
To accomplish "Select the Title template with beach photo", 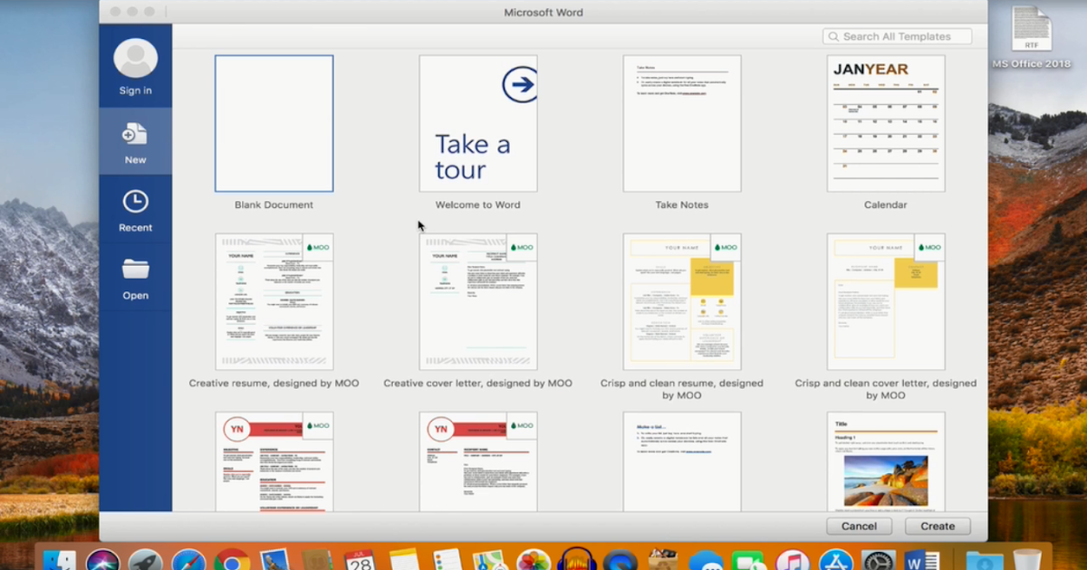I will pos(886,461).
